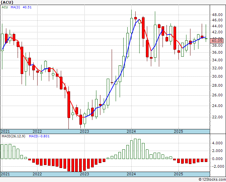The height and width of the screenshot is (182, 226).
Task: Click the 30.00 price axis label
Action: [x=217, y=76]
